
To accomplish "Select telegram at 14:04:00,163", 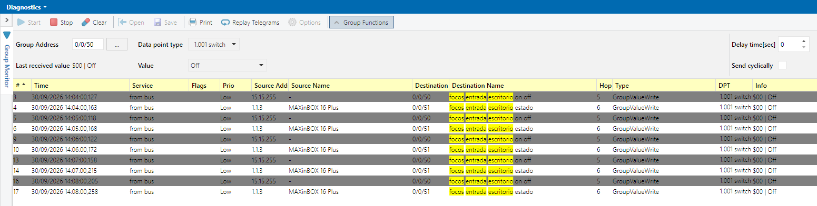I will [415, 107].
